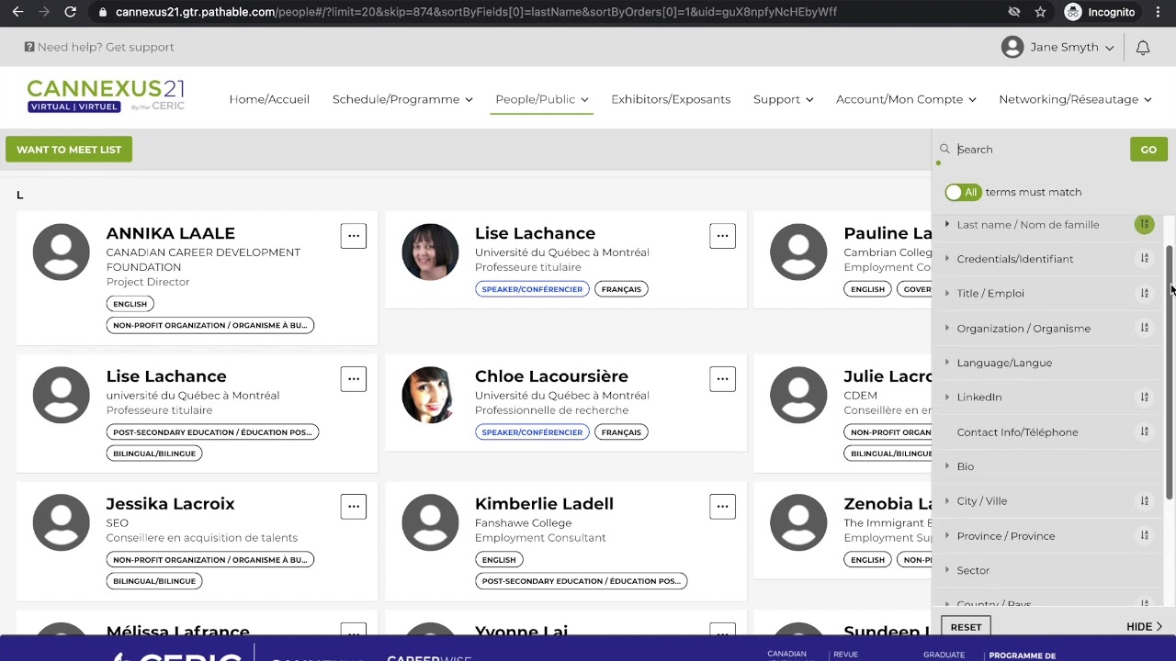Bookmark page with star icon
Screen dimensions: 1176x661
pos(1040,12)
